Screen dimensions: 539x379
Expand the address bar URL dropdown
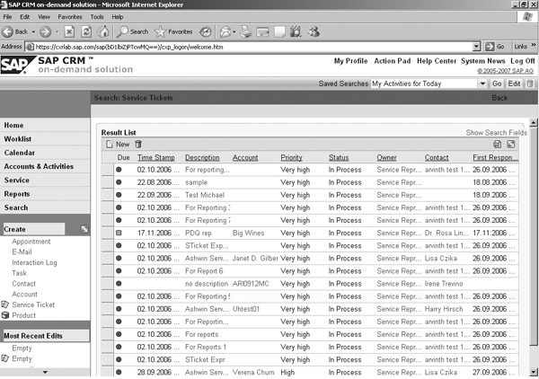click(x=475, y=47)
